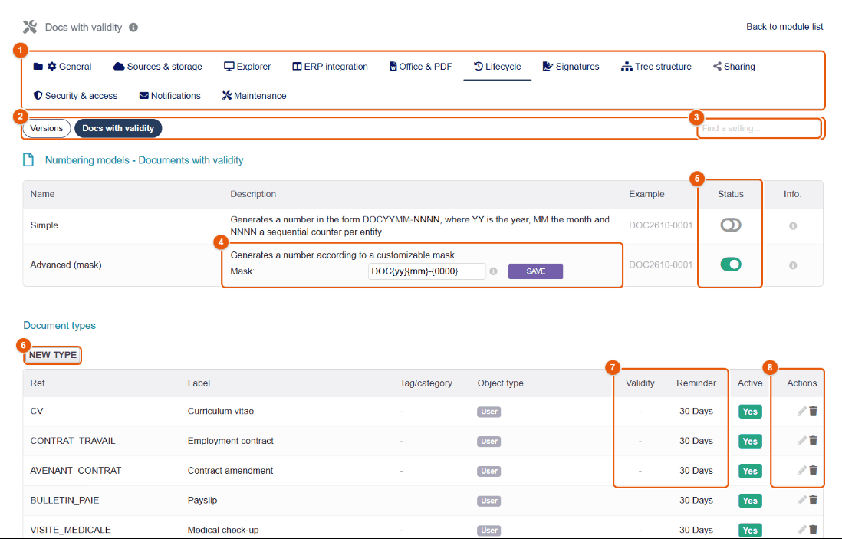Click Back to module list link
842x539 pixels.
(x=784, y=27)
